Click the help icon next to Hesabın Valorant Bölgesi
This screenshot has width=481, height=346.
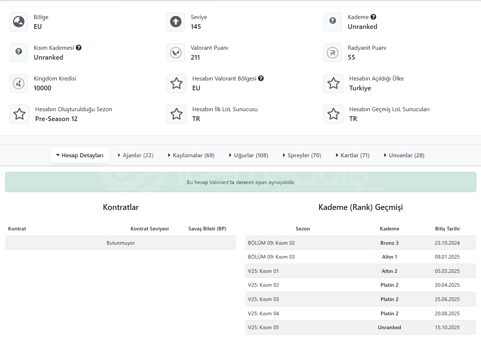tap(261, 78)
